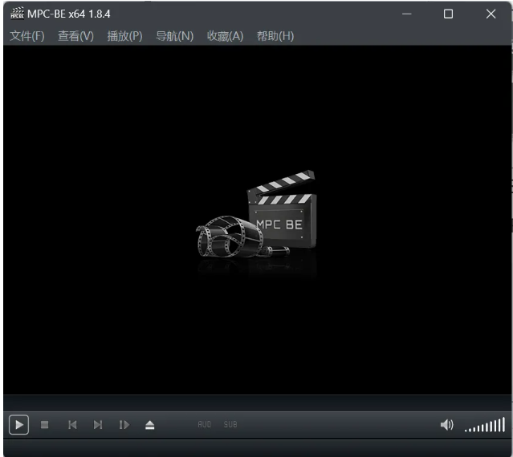Click the MPC-BE app icon in title bar
The height and width of the screenshot is (457, 513).
[17, 14]
